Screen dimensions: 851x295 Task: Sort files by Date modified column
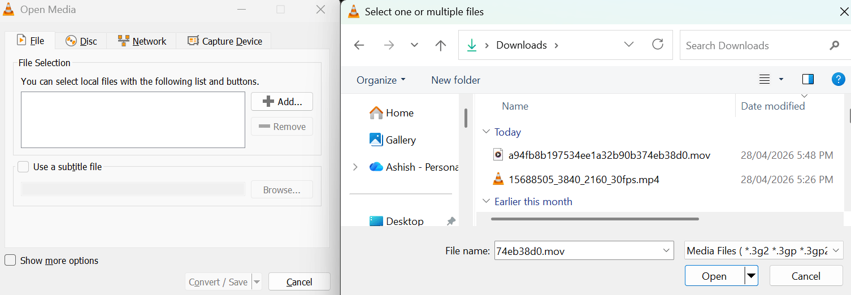coord(772,106)
